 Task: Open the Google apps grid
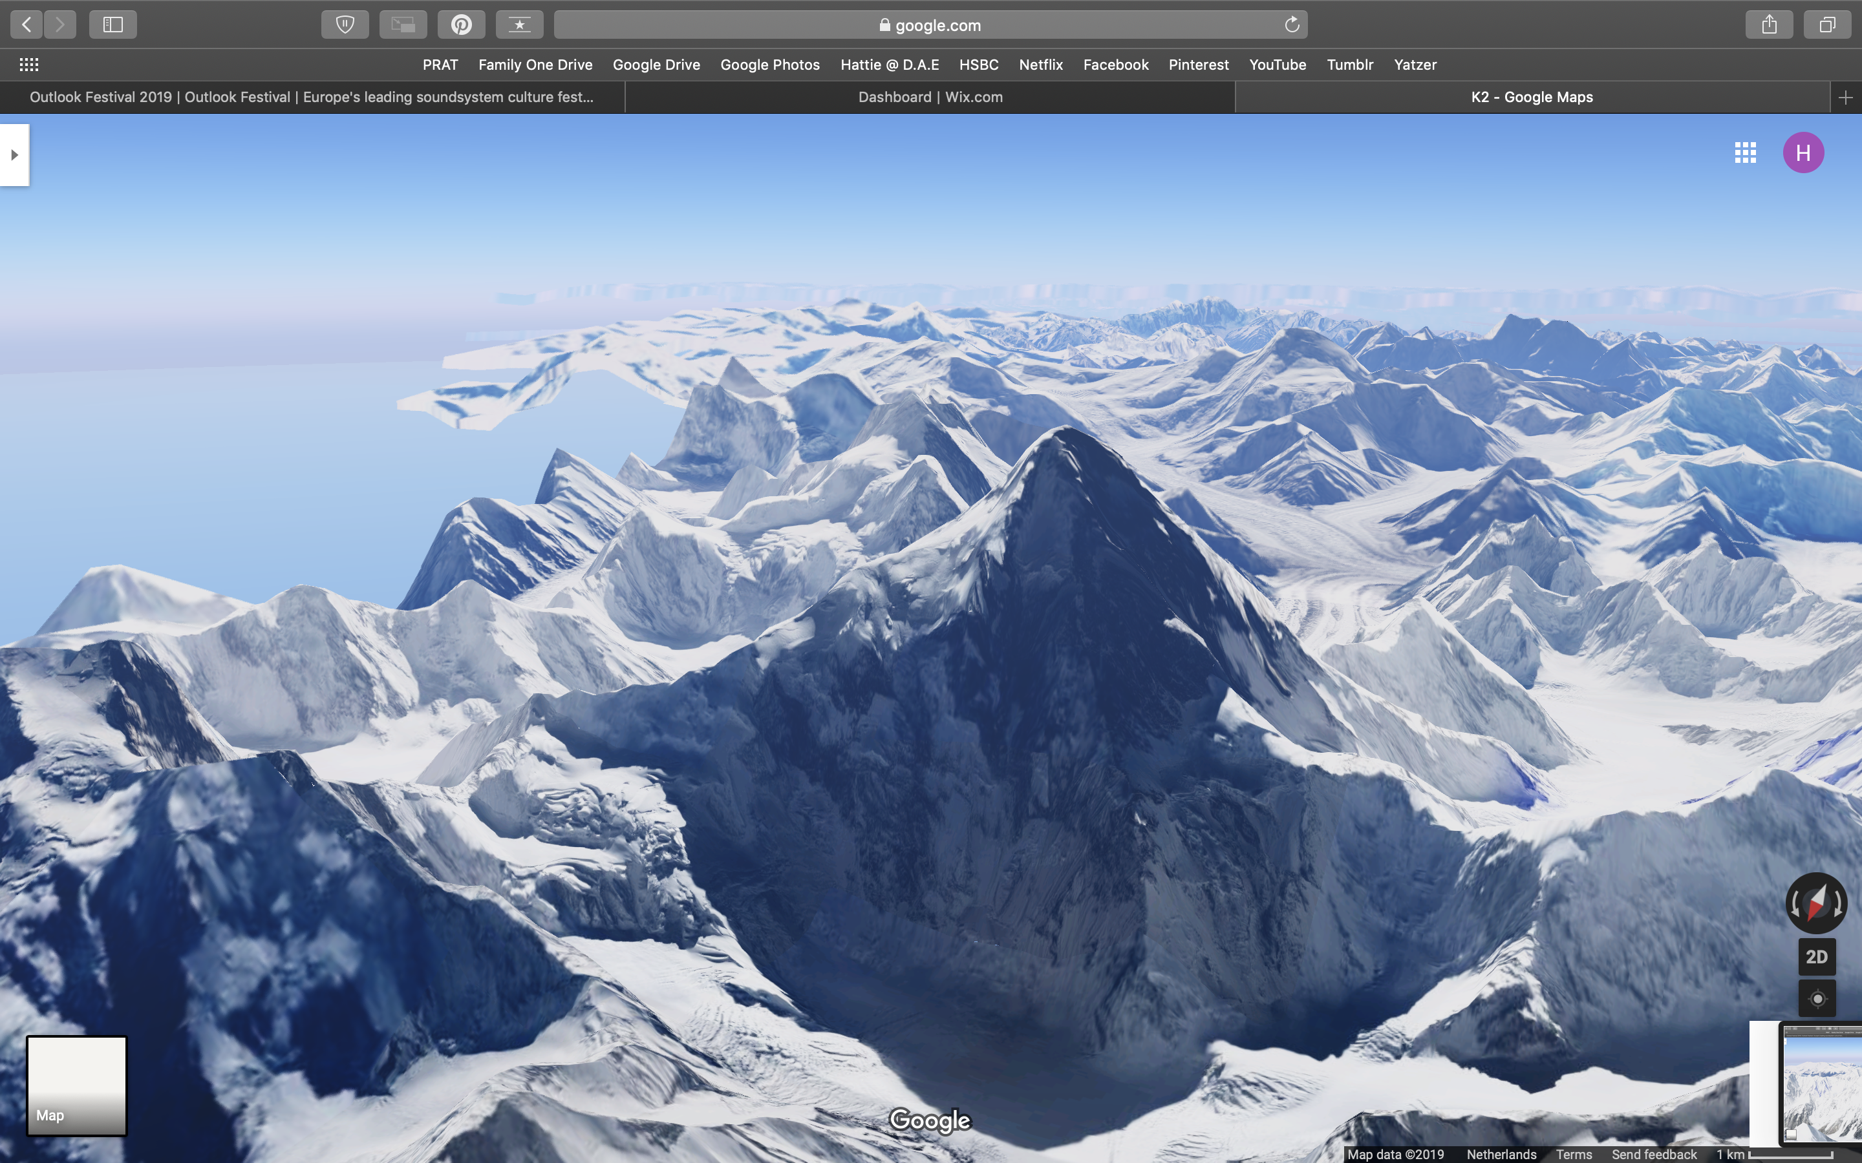[x=1745, y=152]
